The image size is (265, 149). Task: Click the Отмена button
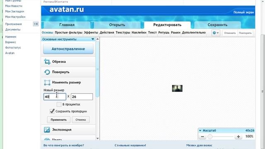(81, 120)
